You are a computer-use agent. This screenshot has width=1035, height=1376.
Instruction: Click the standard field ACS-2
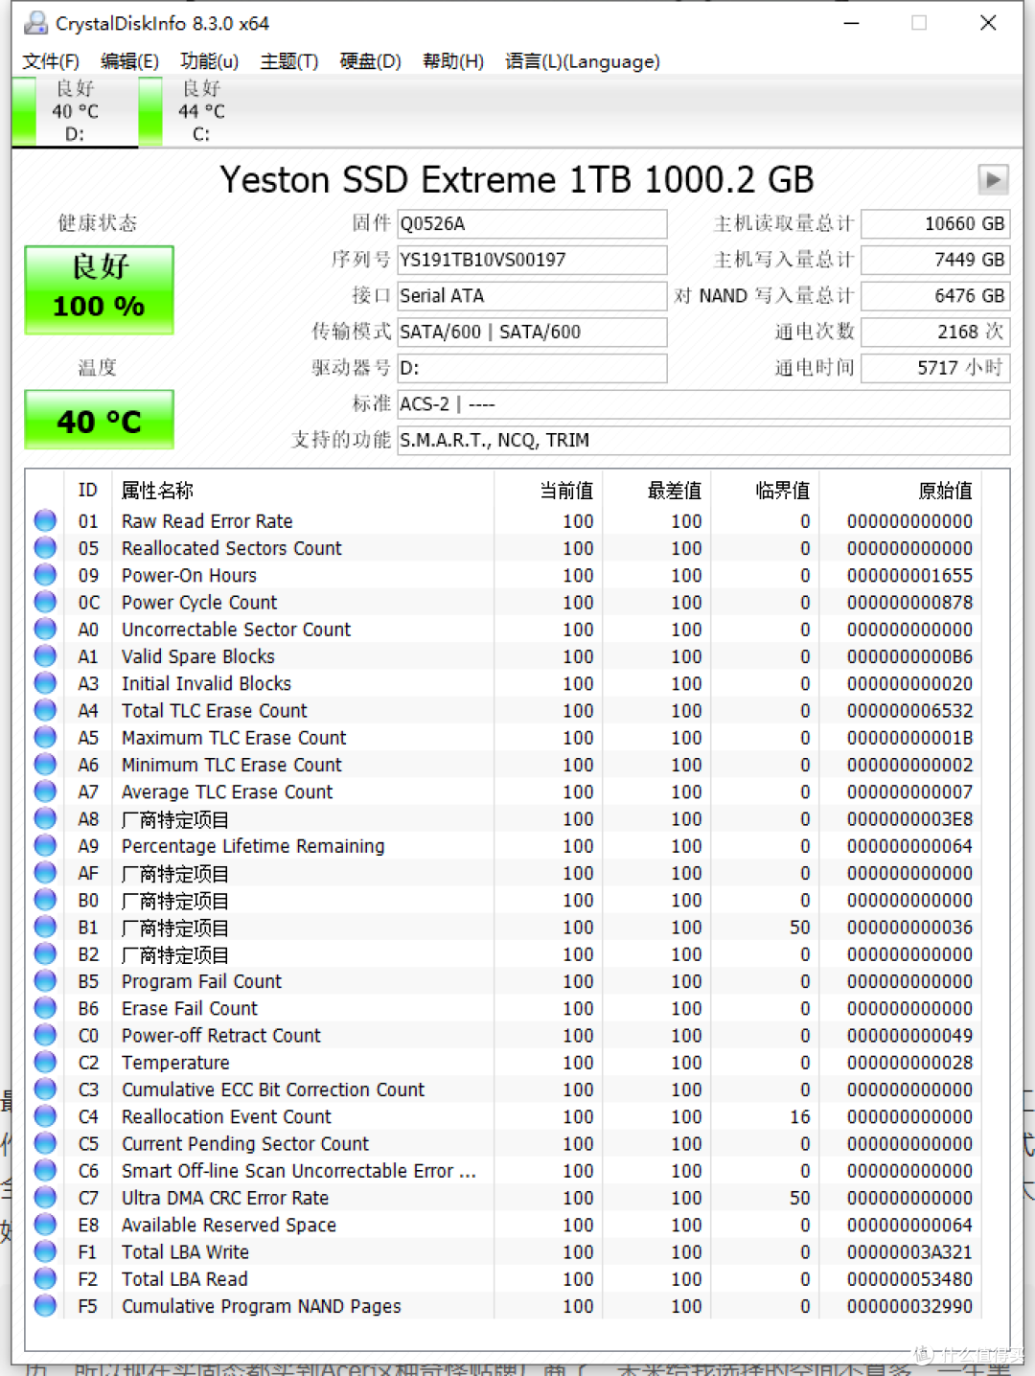click(x=703, y=404)
